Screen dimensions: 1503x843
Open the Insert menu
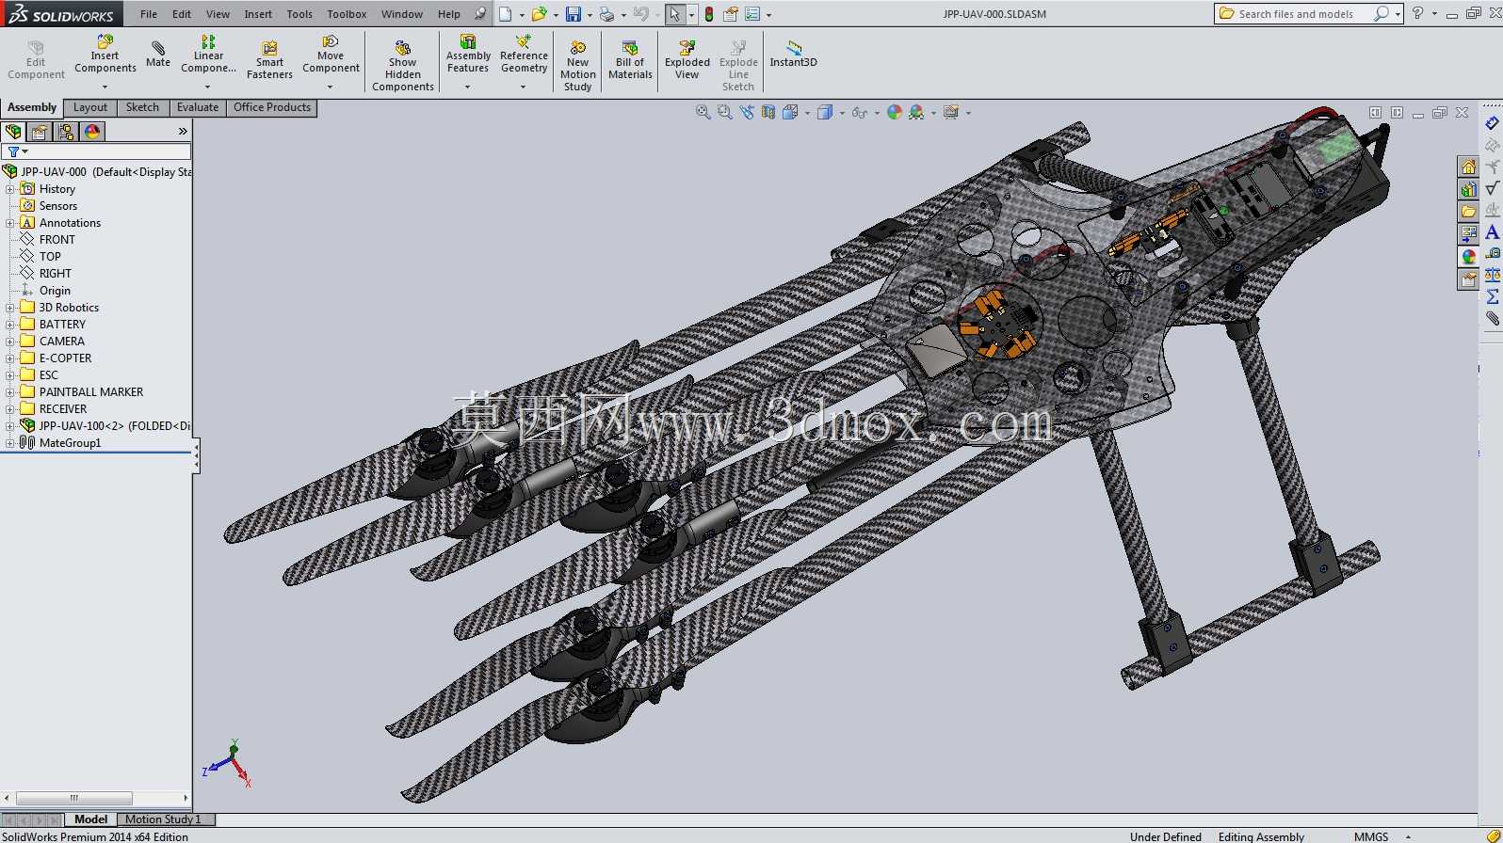pyautogui.click(x=258, y=14)
